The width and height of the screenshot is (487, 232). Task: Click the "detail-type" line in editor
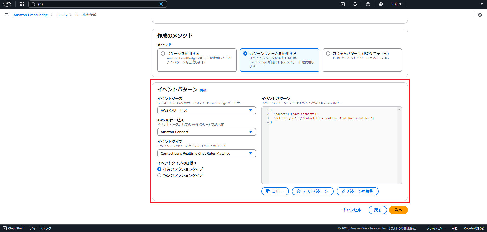coord(324,118)
